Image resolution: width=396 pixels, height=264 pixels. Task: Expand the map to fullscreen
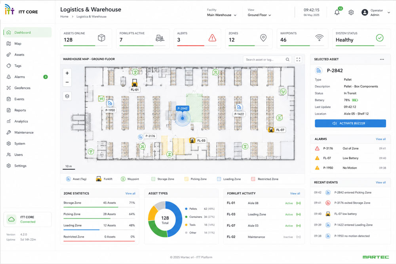298,59
